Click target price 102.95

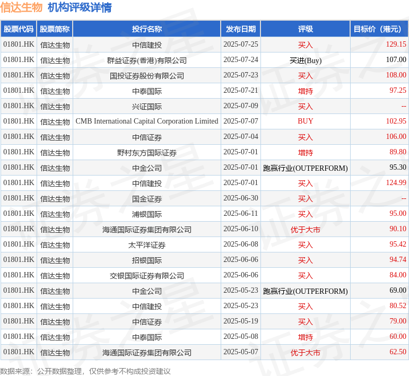pyautogui.click(x=396, y=121)
